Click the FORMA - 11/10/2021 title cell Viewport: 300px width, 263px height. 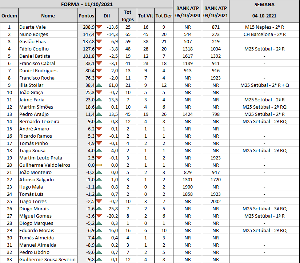coord(87,4)
